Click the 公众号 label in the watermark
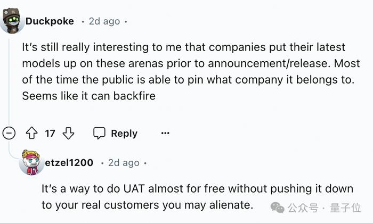Screen dimensions: 373x223 click(x=303, y=208)
